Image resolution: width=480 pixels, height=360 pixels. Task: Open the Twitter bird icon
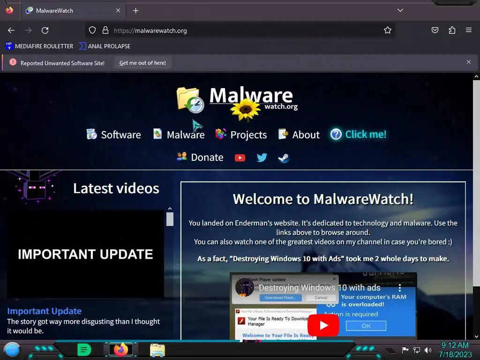(x=262, y=157)
